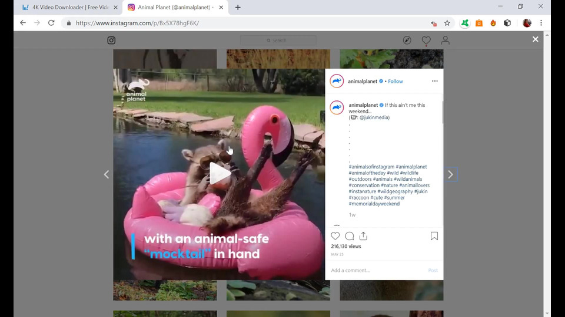565x317 pixels.
Task: Open the post options three dots
Action: pyautogui.click(x=435, y=81)
